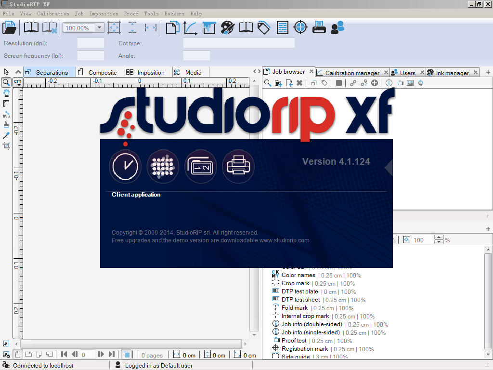Close the Job browser tab
Image resolution: width=493 pixels, height=370 pixels.
click(311, 71)
